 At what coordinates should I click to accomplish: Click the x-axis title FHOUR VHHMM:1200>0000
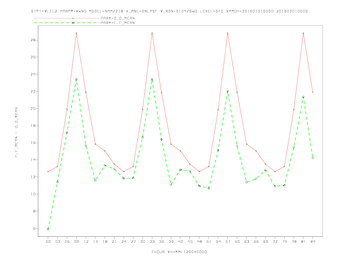[179, 252]
